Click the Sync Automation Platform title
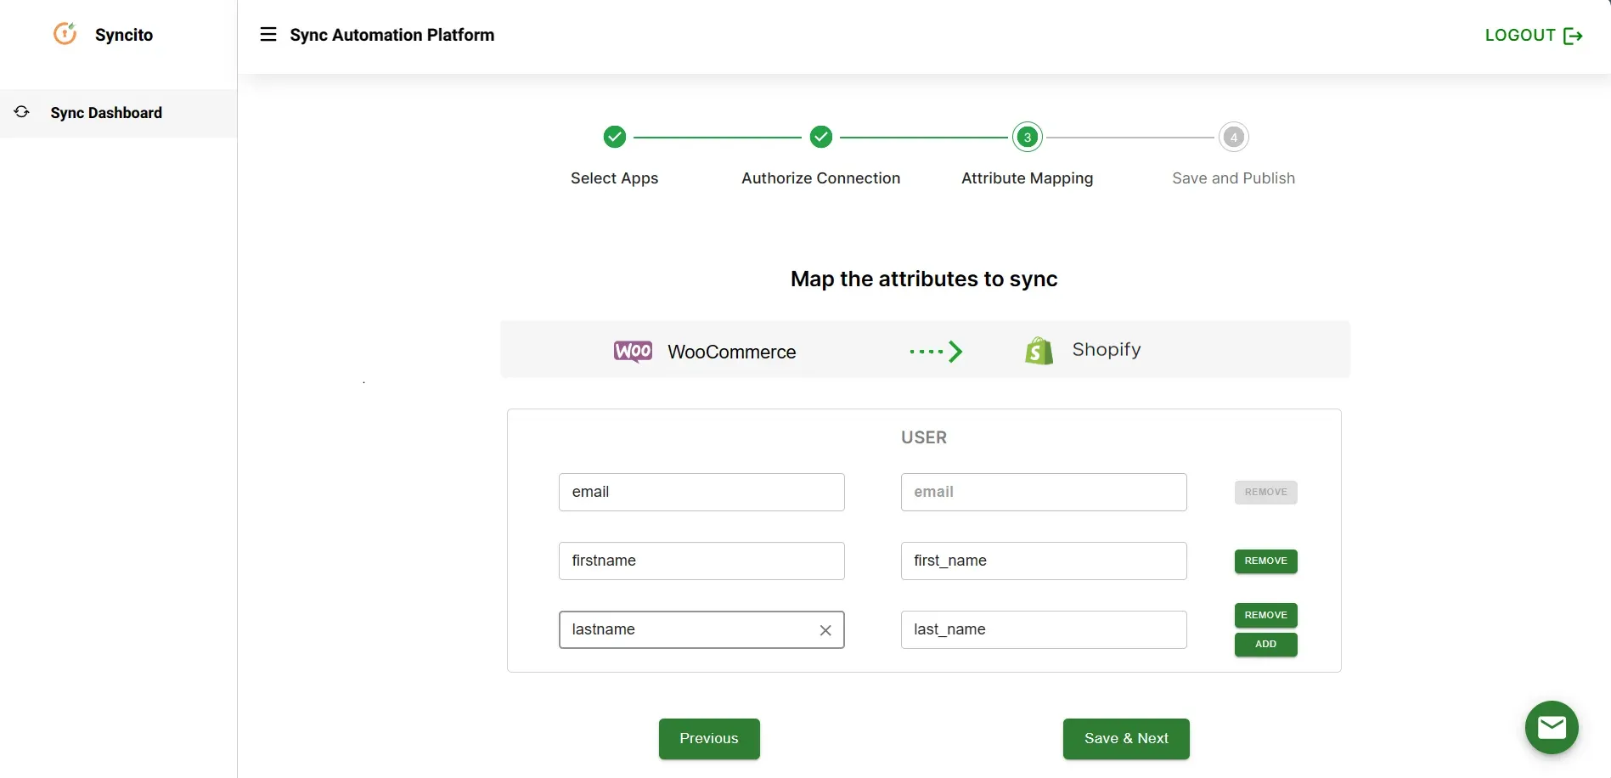 pos(392,35)
